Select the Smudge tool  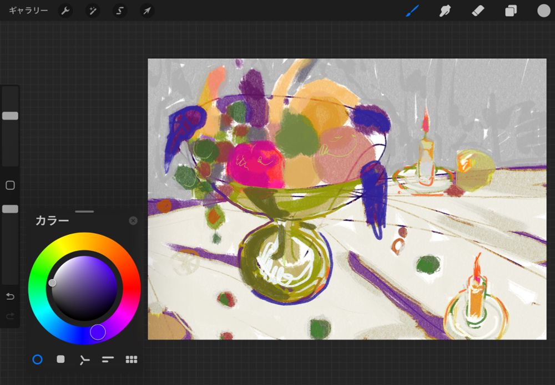(445, 11)
